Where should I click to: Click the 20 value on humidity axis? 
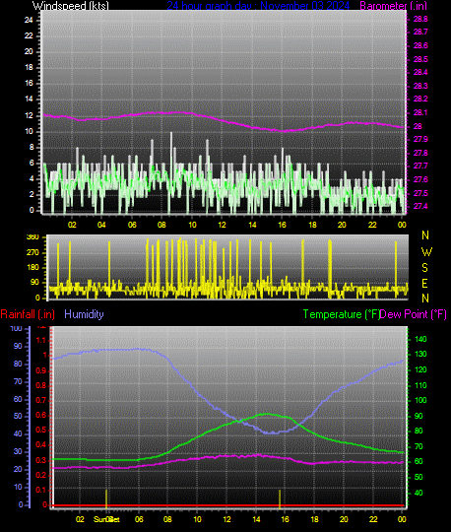coord(18,470)
